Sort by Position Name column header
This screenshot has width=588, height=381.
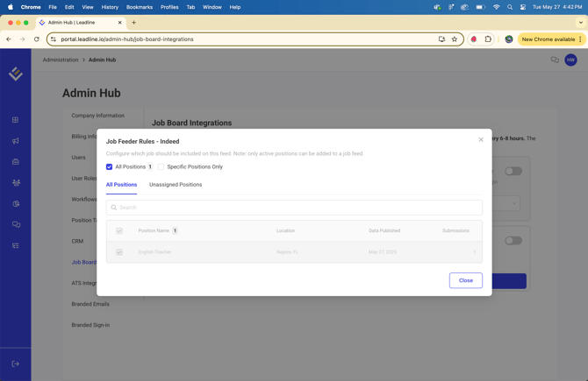tap(154, 230)
